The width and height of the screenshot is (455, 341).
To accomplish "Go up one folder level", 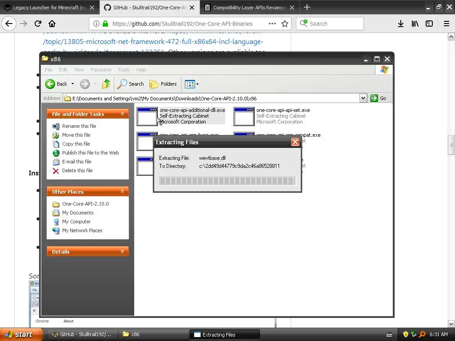I will point(106,84).
